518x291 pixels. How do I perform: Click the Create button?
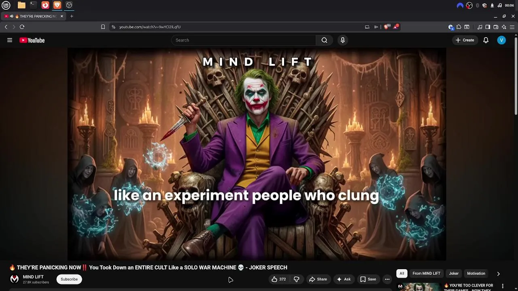[x=465, y=40]
